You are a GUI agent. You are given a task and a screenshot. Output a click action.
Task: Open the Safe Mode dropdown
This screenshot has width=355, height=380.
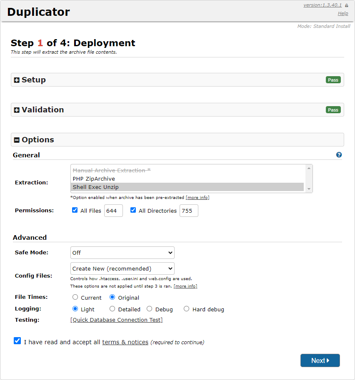coord(122,253)
